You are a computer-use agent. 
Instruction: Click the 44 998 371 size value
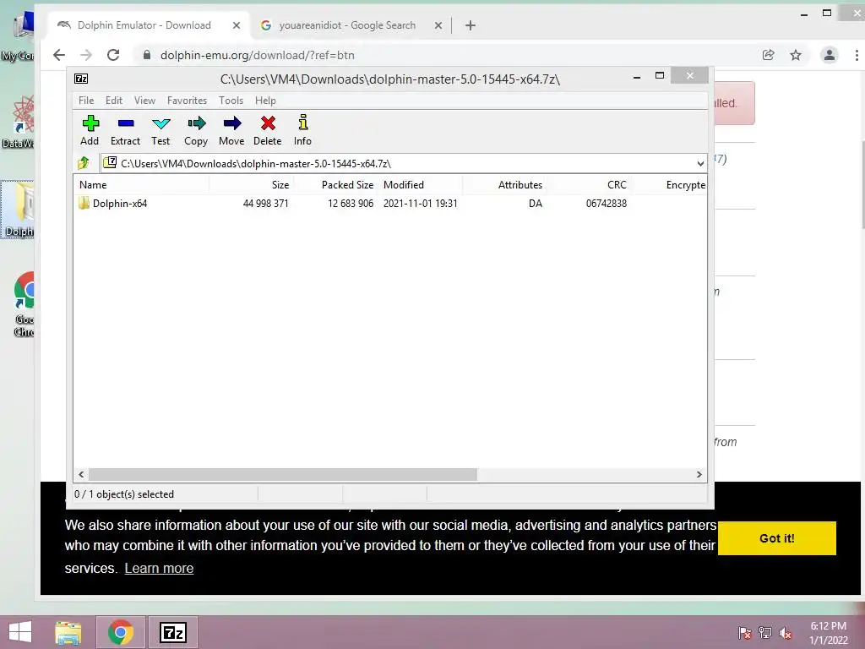[265, 203]
